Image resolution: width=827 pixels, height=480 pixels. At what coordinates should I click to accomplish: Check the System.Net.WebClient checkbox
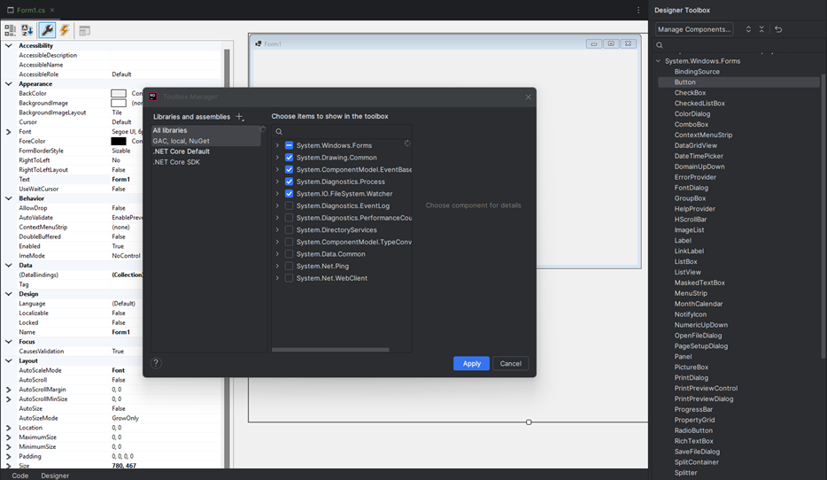[289, 278]
